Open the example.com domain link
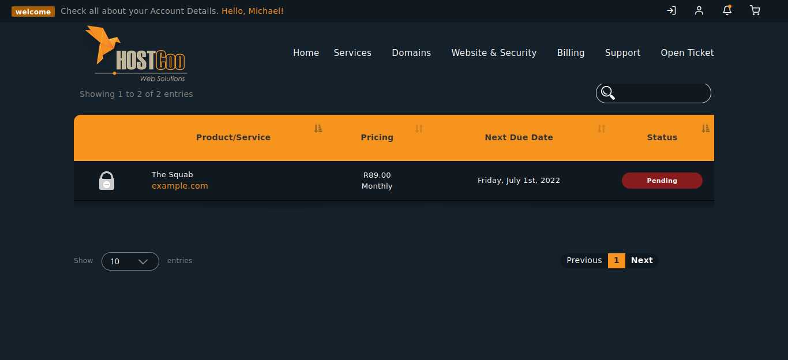Screen dimensions: 788x360 pyautogui.click(x=179, y=186)
